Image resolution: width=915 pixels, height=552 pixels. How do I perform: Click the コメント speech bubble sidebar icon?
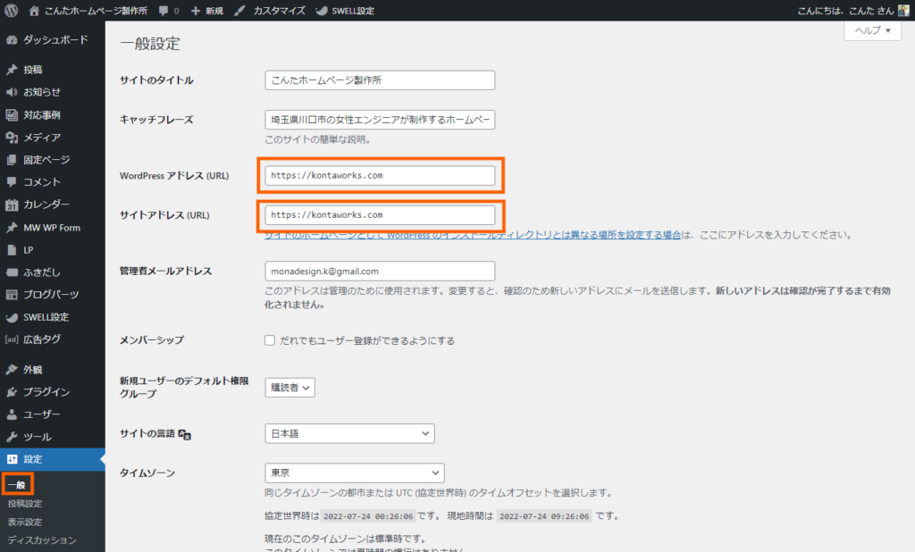coord(12,182)
